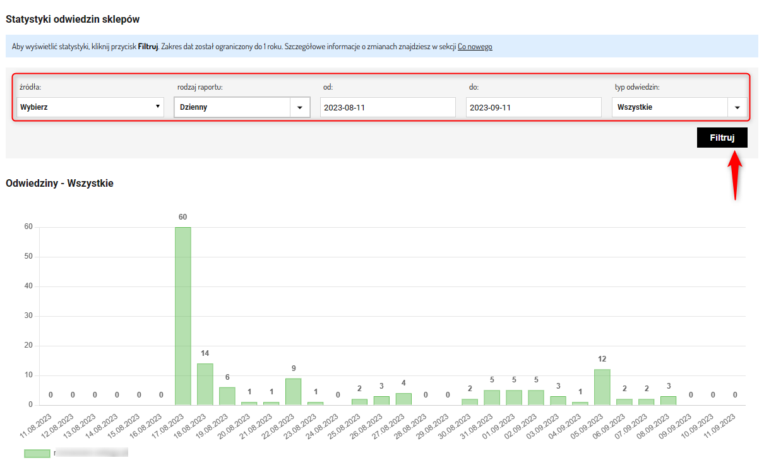Click the black Filtruj button
Image resolution: width=764 pixels, height=465 pixels.
click(x=722, y=138)
